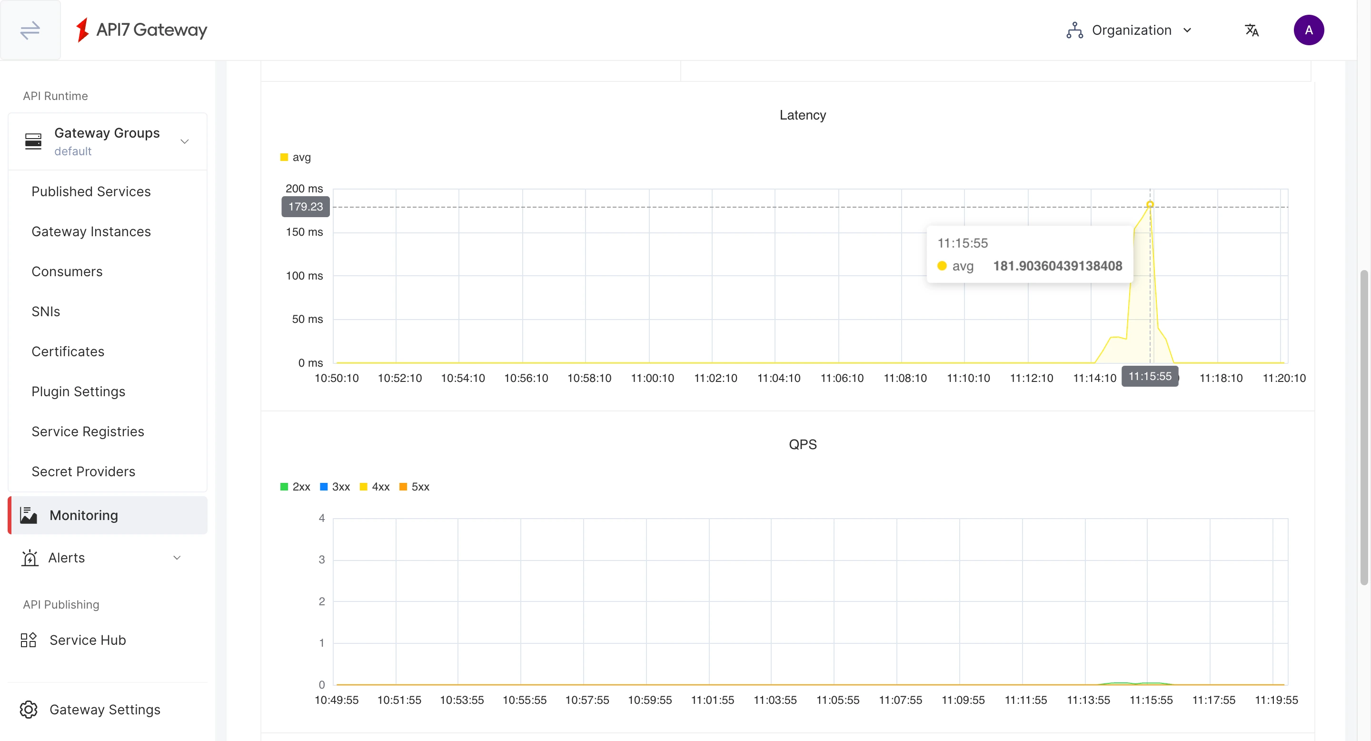Image resolution: width=1371 pixels, height=741 pixels.
Task: Open the user avatar A menu
Action: coord(1309,30)
